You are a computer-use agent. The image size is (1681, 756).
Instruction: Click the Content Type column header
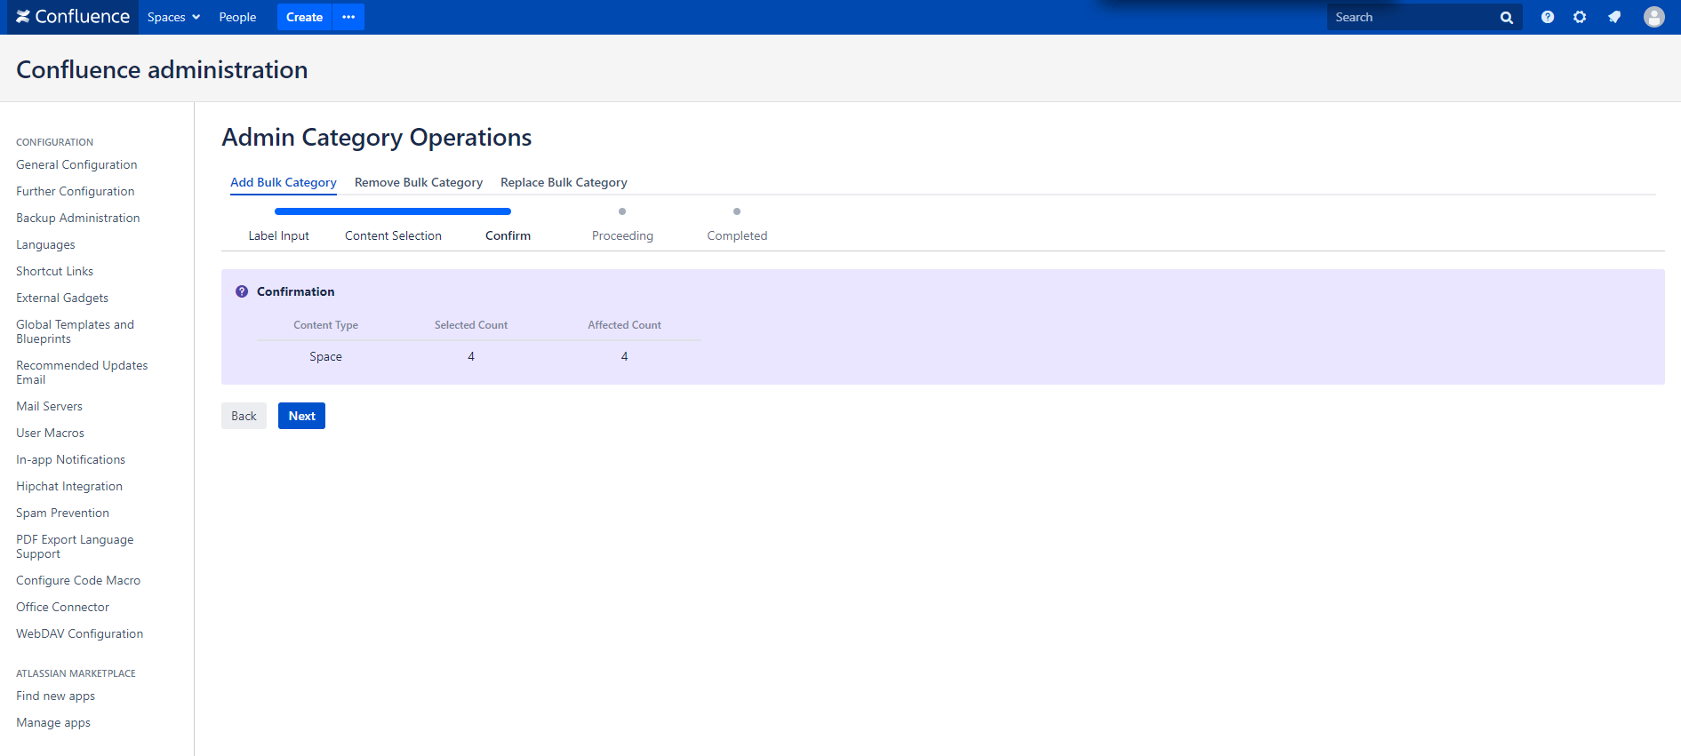325,325
